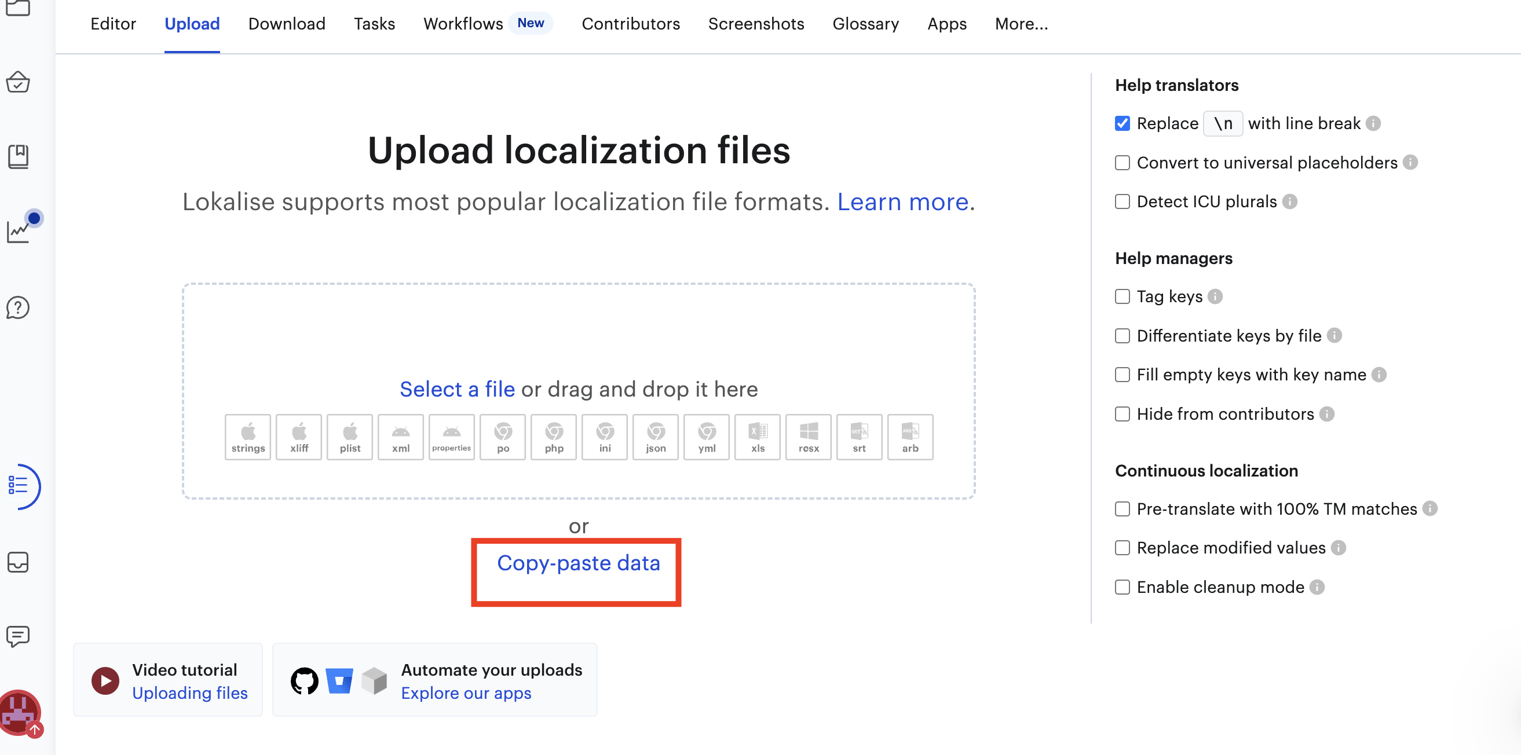Viewport: 1521px width, 755px height.
Task: Enable Detect ICU plurals checkbox
Action: pos(1123,201)
